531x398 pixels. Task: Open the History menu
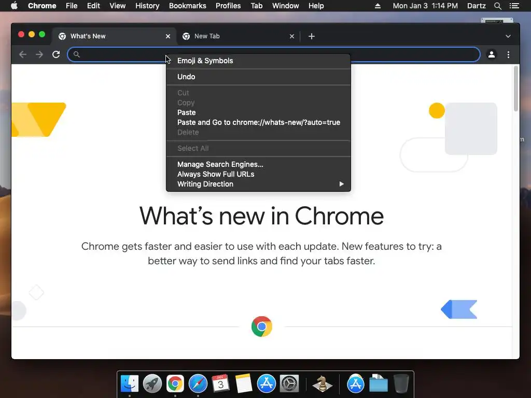pyautogui.click(x=147, y=6)
